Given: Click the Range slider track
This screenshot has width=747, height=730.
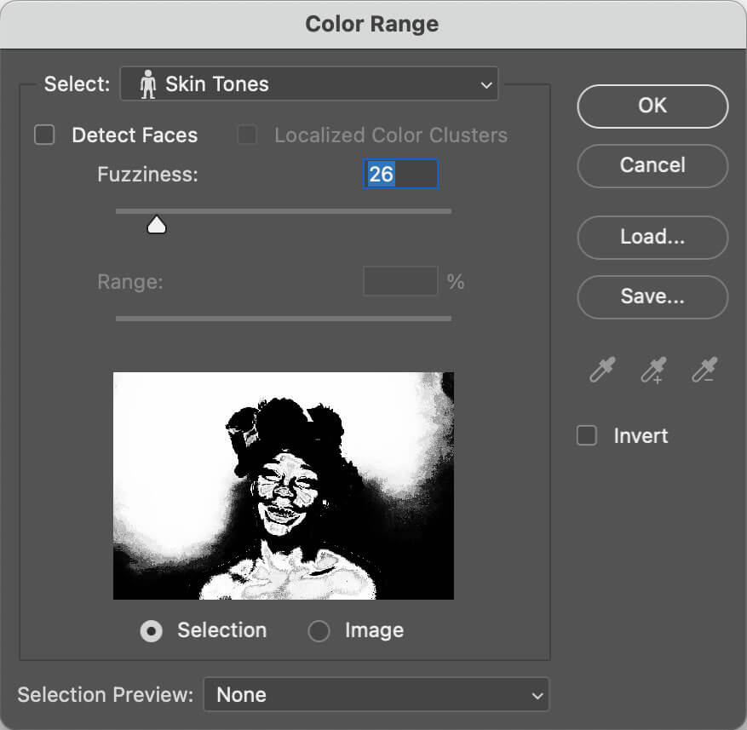Looking at the screenshot, I should [x=284, y=319].
